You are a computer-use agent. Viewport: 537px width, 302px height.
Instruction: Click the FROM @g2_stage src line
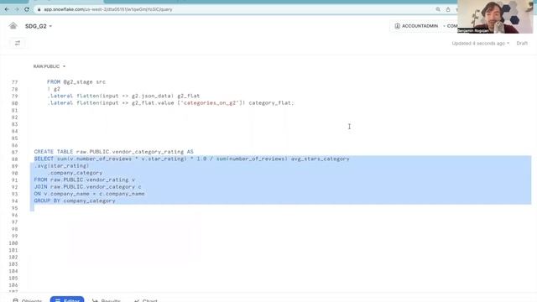click(x=76, y=82)
